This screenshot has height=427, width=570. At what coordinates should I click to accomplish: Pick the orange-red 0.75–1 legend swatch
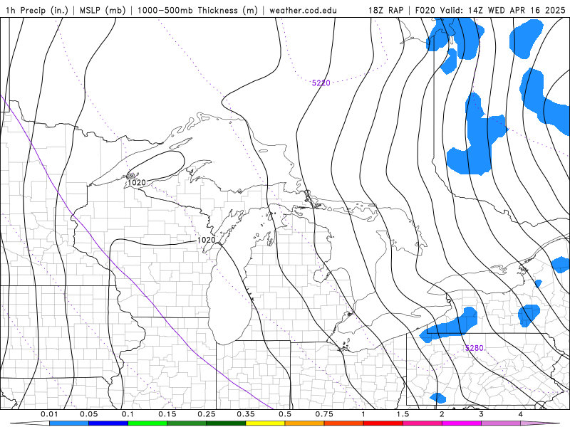[x=344, y=423]
